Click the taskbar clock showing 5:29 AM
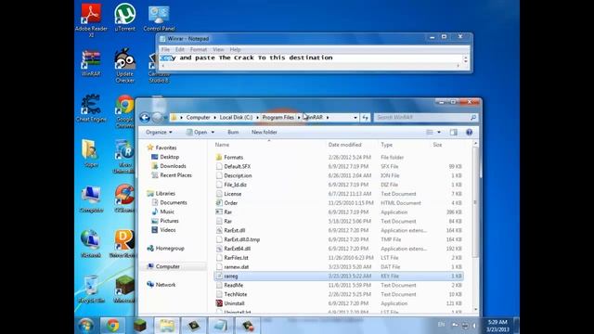This screenshot has width=594, height=334. coord(497,326)
